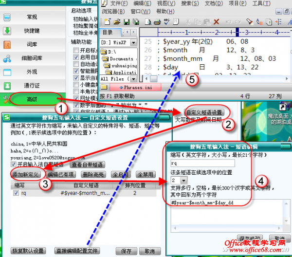Click the Cut scissors icon
The image size is (292, 257).
click(188, 22)
